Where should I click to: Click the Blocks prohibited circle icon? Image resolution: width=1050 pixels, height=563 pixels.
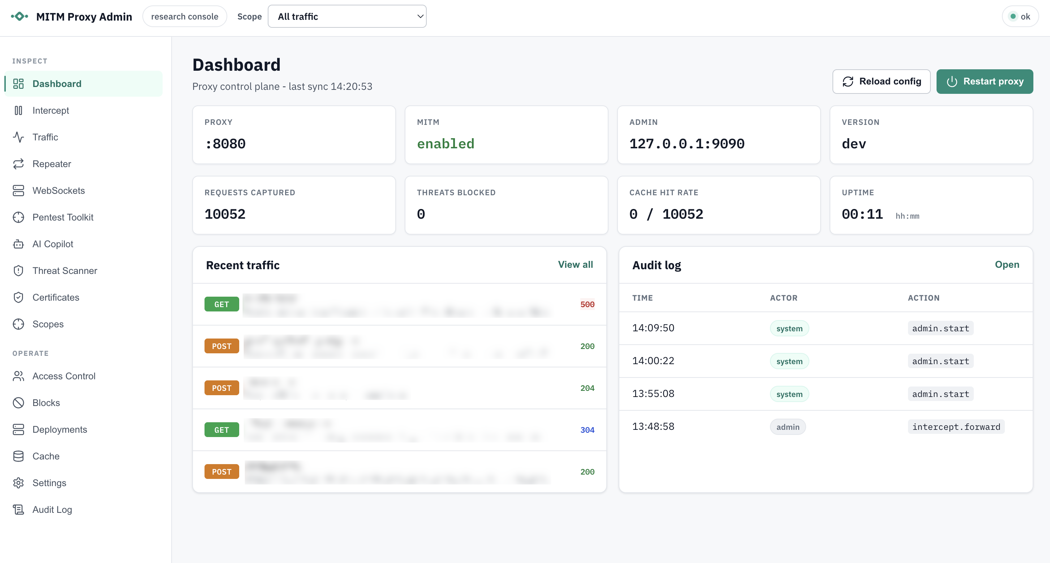(x=18, y=403)
